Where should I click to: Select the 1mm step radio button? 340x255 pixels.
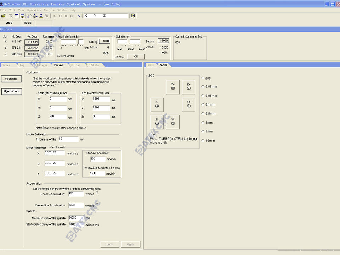203,123
